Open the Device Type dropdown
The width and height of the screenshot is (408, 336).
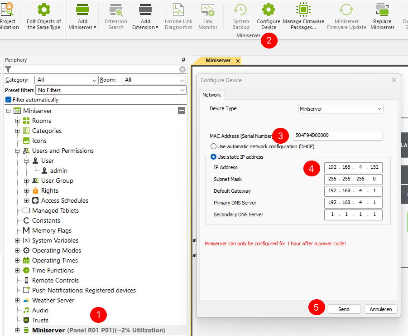[x=341, y=109]
